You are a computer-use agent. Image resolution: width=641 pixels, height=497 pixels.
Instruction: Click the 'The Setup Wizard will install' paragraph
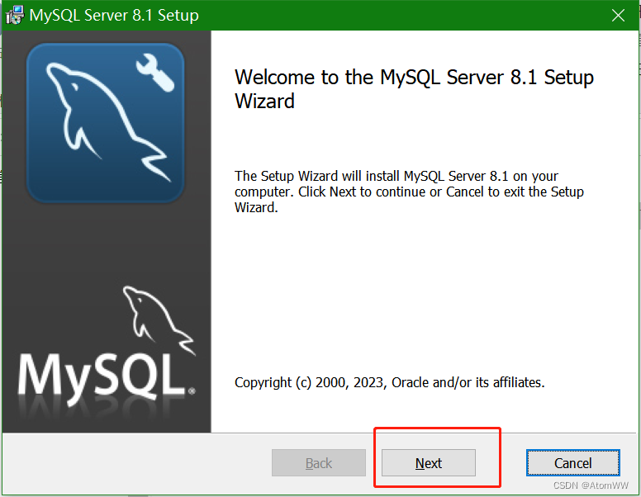(x=409, y=192)
